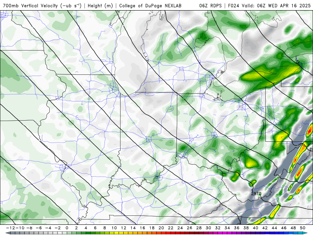The image size is (313, 235).
Task: Select the '42' color scale value
Action: pyautogui.click(x=265, y=228)
